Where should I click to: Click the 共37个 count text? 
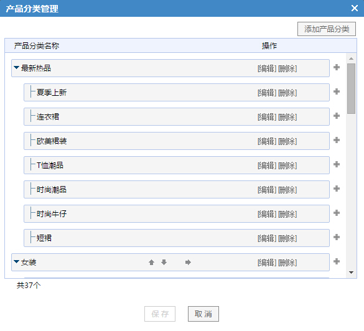point(29,286)
